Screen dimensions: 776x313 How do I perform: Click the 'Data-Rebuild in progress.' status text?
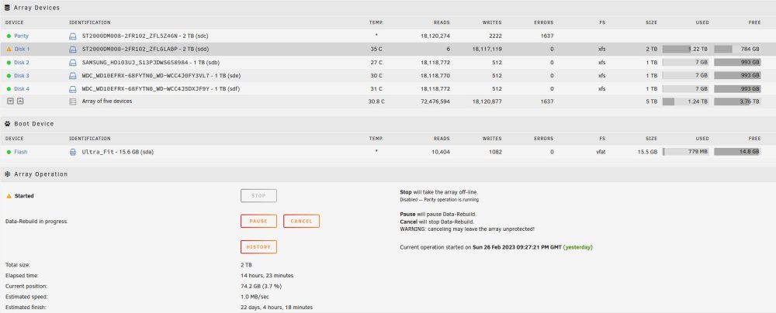[36, 222]
